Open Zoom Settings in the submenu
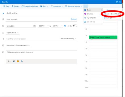Viewport: 125px width, 97px height. (113, 18)
